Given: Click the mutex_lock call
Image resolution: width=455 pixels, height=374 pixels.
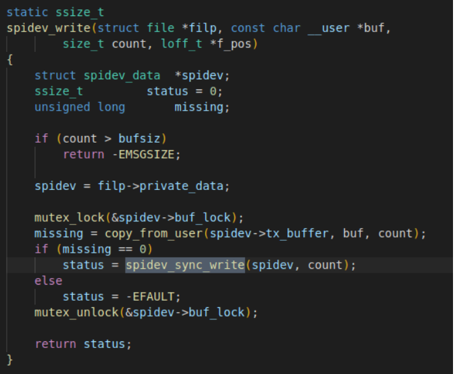Looking at the screenshot, I should point(69,218).
